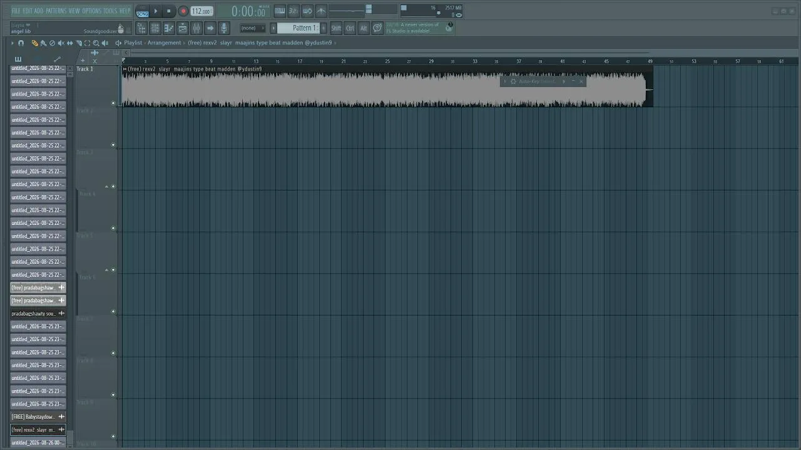This screenshot has height=450, width=801.
Task: Click the Ctrl key indicator button
Action: (x=350, y=28)
